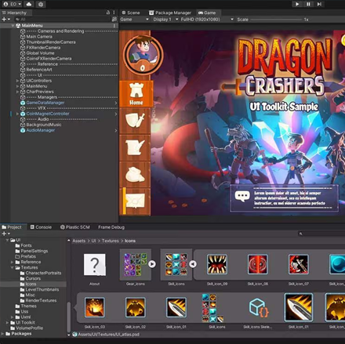The height and width of the screenshot is (344, 345).
Task: Select GameDataManager in the hierarchy
Action: point(45,103)
